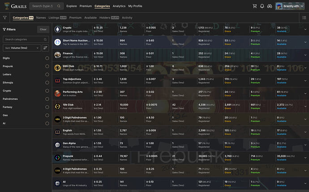Screen dimensions: 309x192
Task: Select the Digits filter radio button
Action: [47, 58]
